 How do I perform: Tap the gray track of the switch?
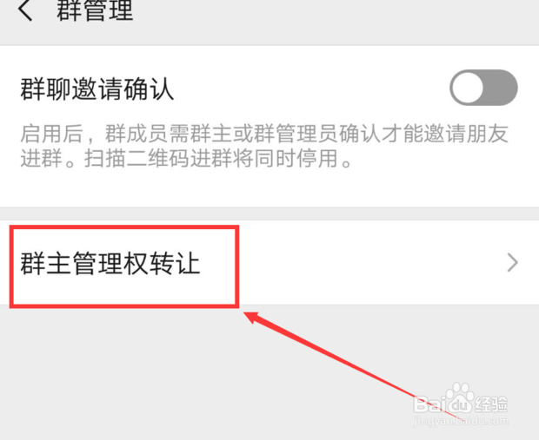(501, 88)
